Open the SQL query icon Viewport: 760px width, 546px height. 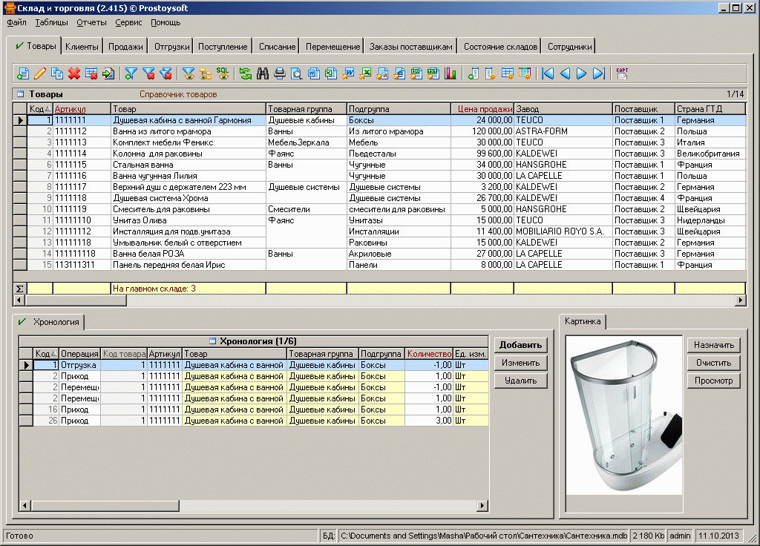(223, 73)
